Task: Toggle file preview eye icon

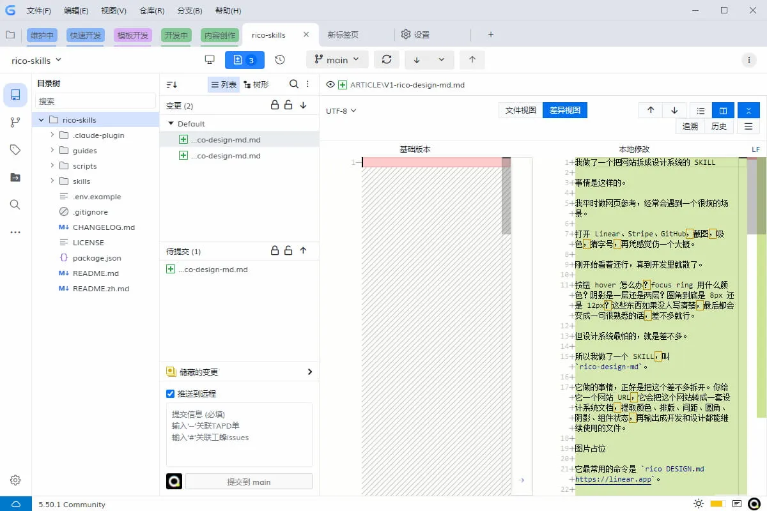Action: pos(330,84)
